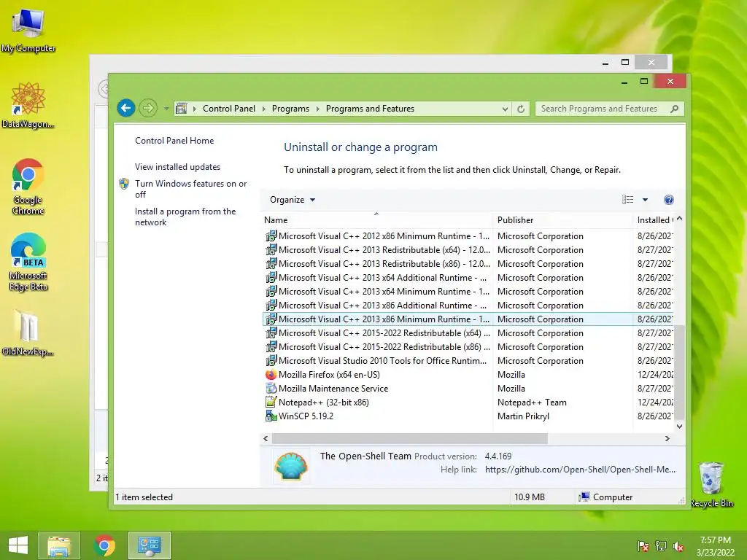The height and width of the screenshot is (560, 747).
Task: Click icon of Visual C++ 2013 x86 Minimum Runtime
Action: (271, 319)
